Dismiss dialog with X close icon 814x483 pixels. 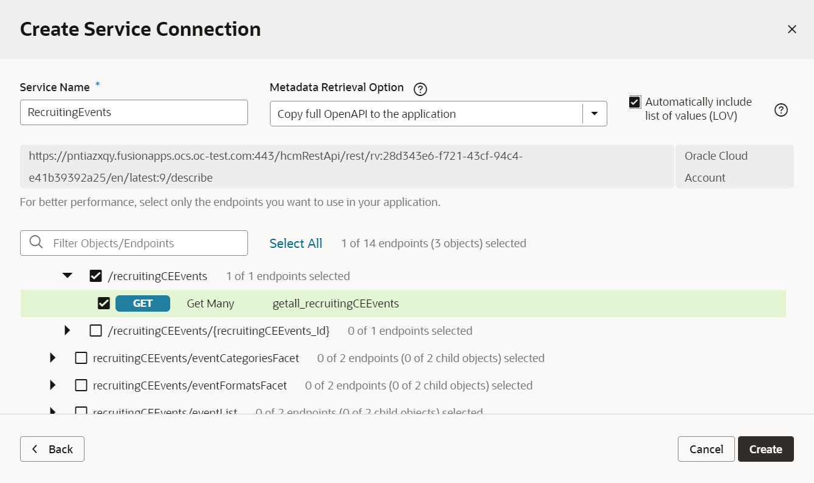pyautogui.click(x=792, y=29)
